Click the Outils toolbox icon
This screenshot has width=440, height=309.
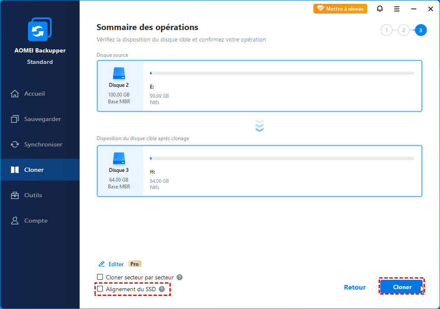(x=14, y=195)
